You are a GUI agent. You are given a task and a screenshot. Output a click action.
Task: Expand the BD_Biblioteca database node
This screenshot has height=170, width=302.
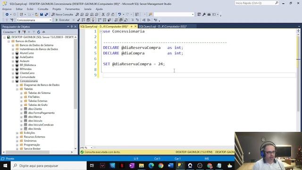click(13, 65)
